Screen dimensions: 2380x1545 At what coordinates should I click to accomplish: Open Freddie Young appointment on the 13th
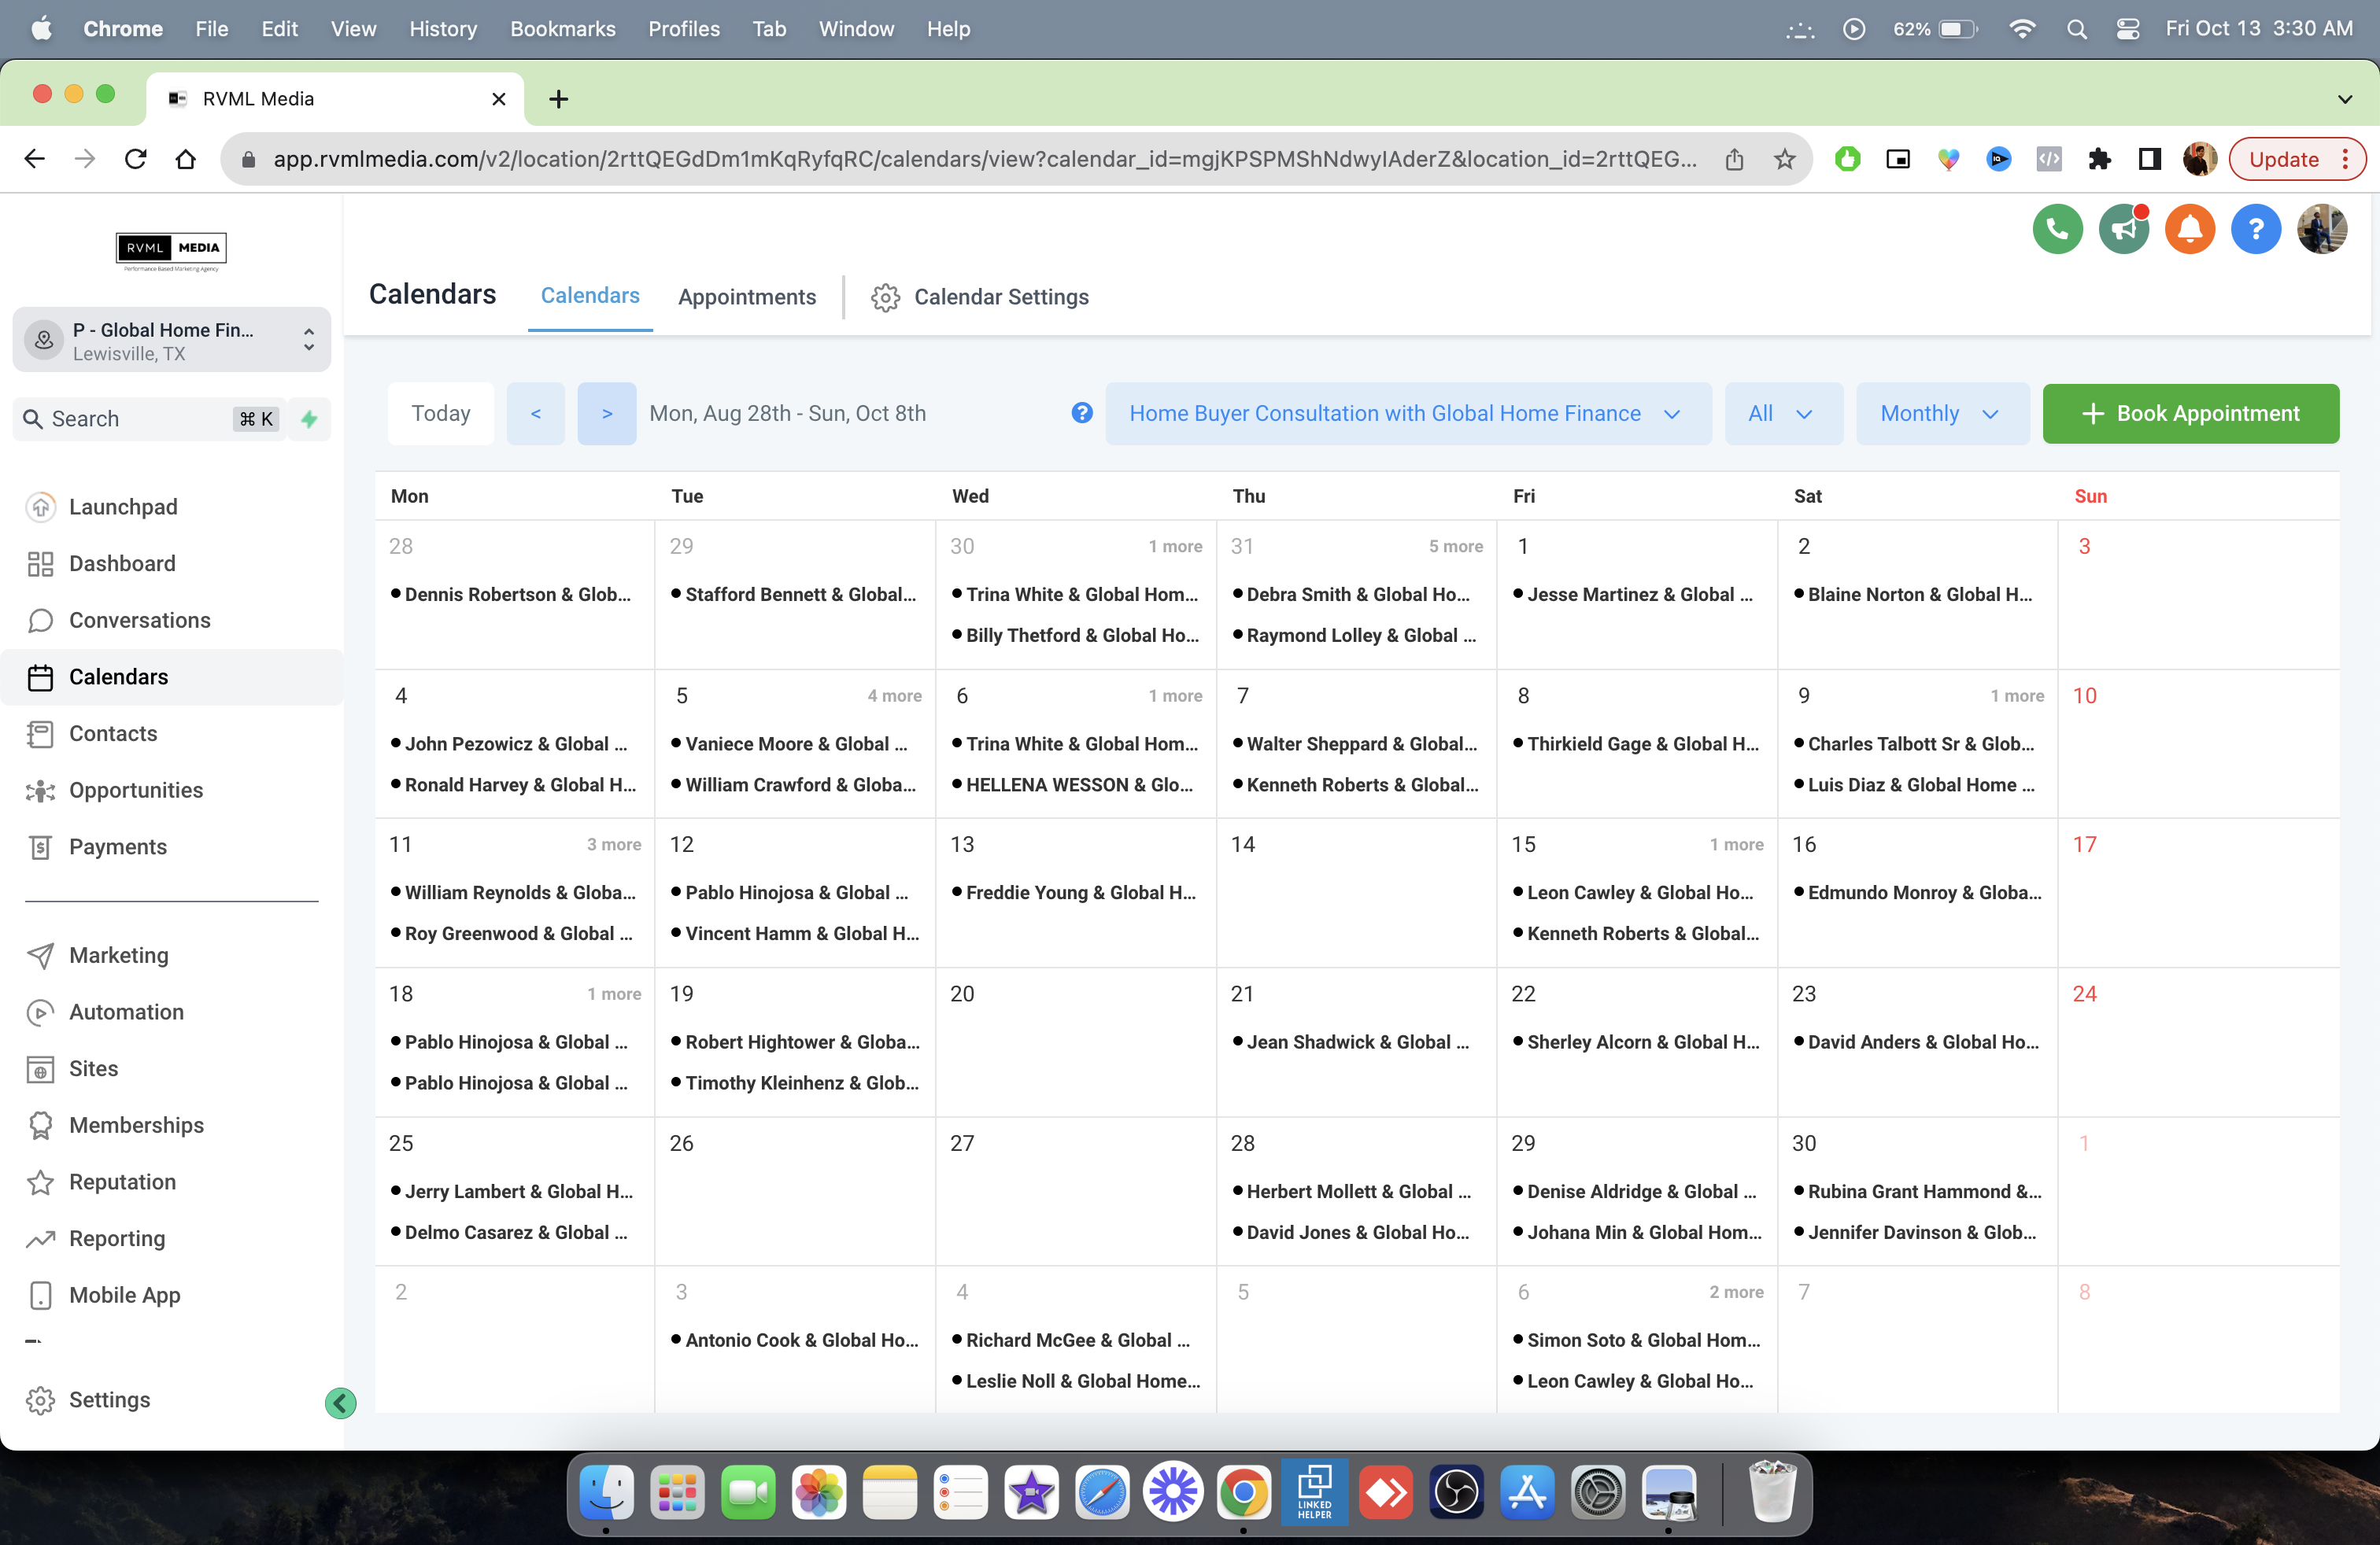(x=1074, y=892)
